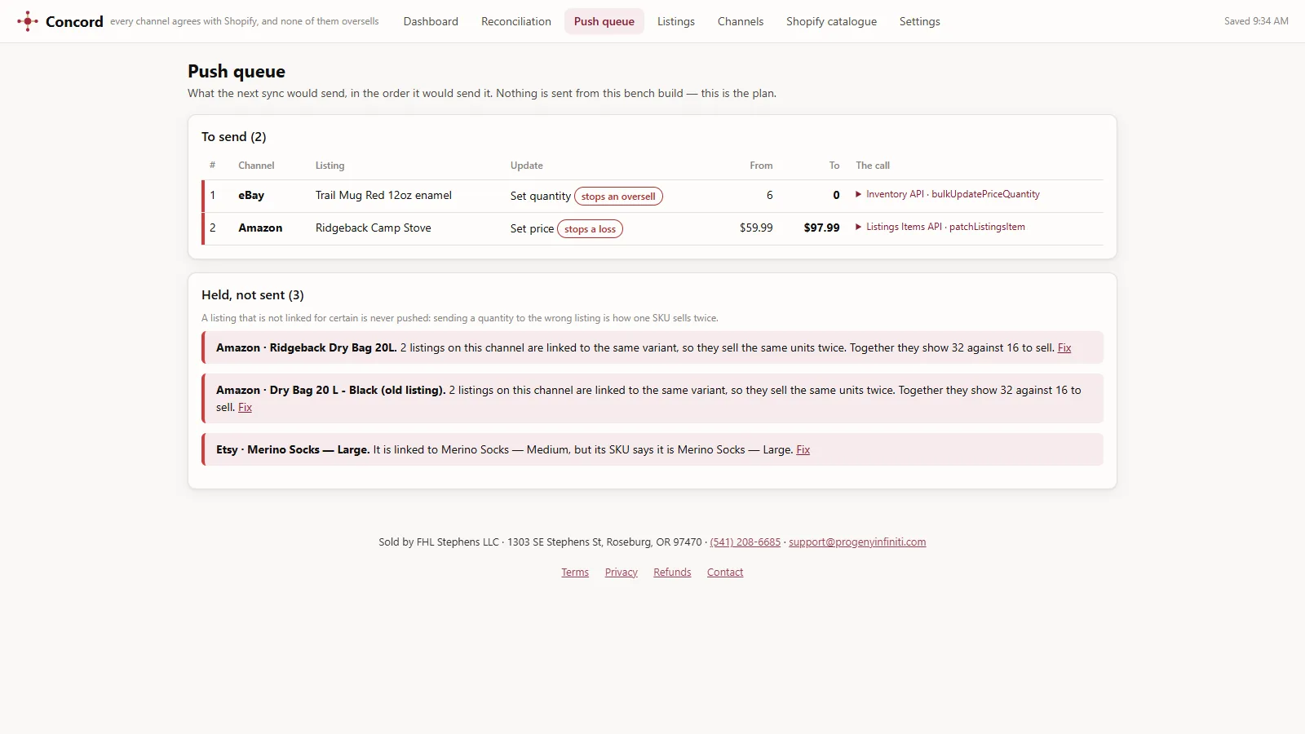Click the 'Held, not sent (3)' heading
This screenshot has height=734, width=1305.
(253, 295)
